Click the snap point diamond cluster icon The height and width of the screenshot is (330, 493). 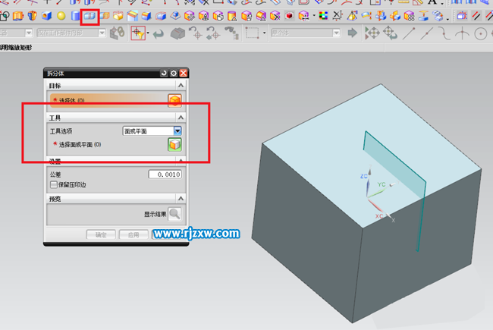pos(372,33)
